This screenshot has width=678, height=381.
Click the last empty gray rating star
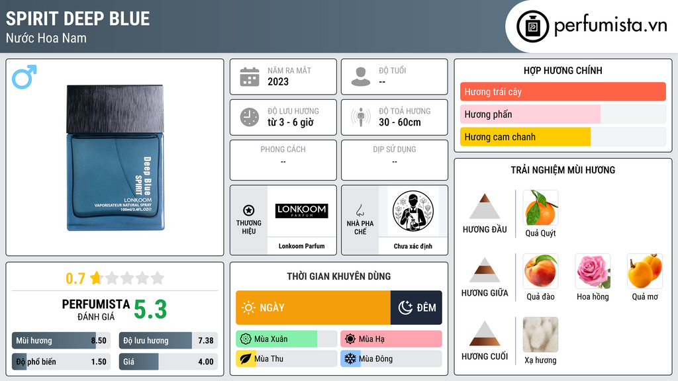click(158, 278)
